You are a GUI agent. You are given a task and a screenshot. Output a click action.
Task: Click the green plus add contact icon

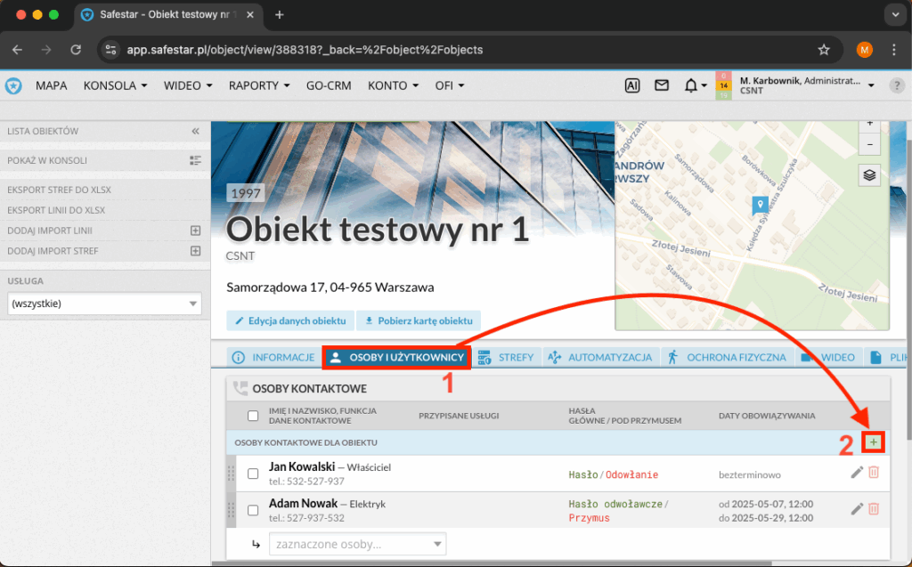(873, 442)
